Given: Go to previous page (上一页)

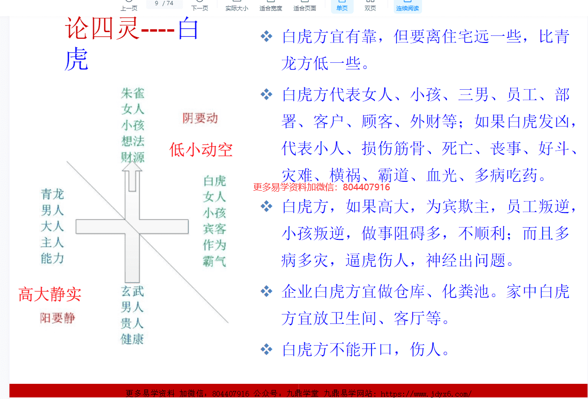Looking at the screenshot, I should point(129,6).
